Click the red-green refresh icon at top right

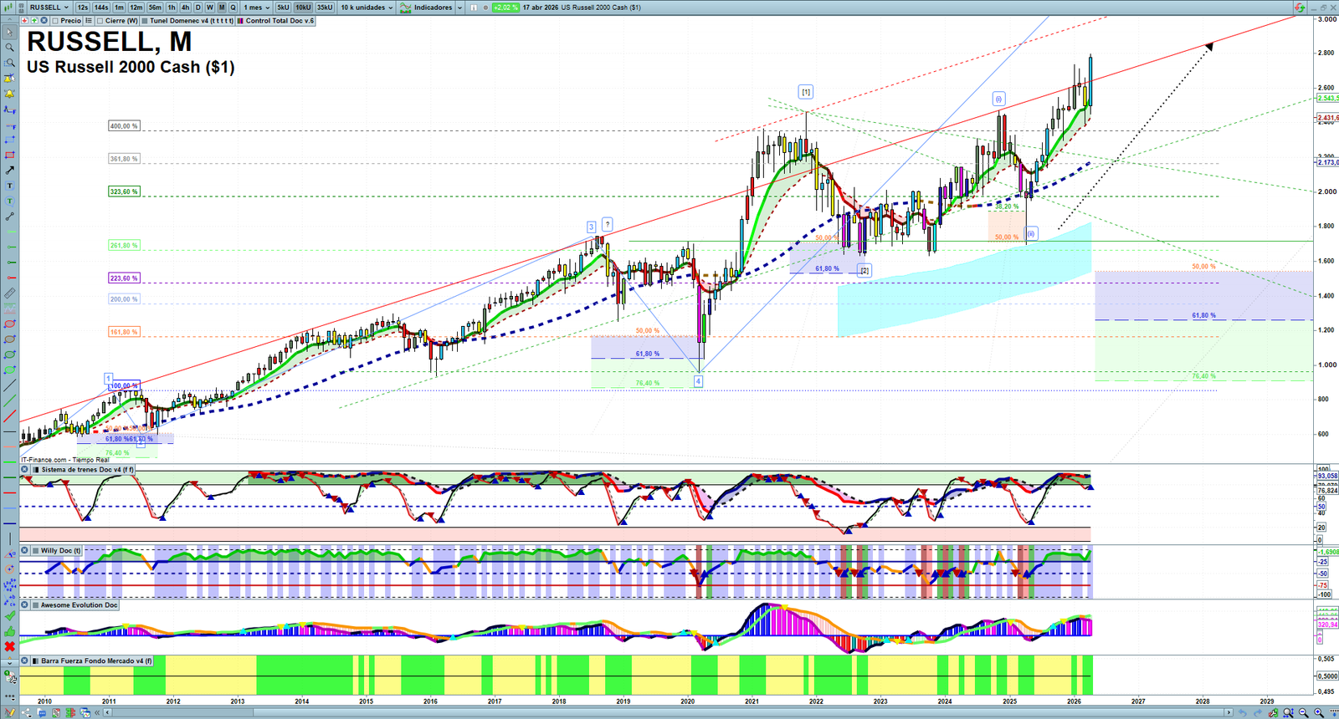tap(1299, 8)
